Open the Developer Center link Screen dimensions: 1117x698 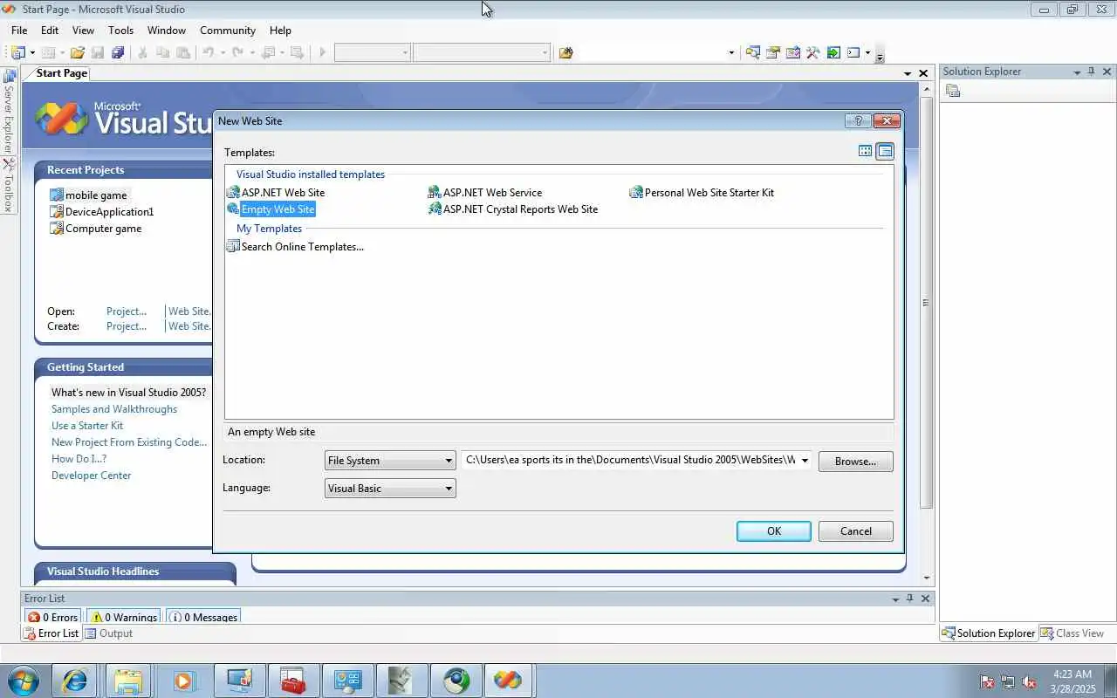[92, 476]
